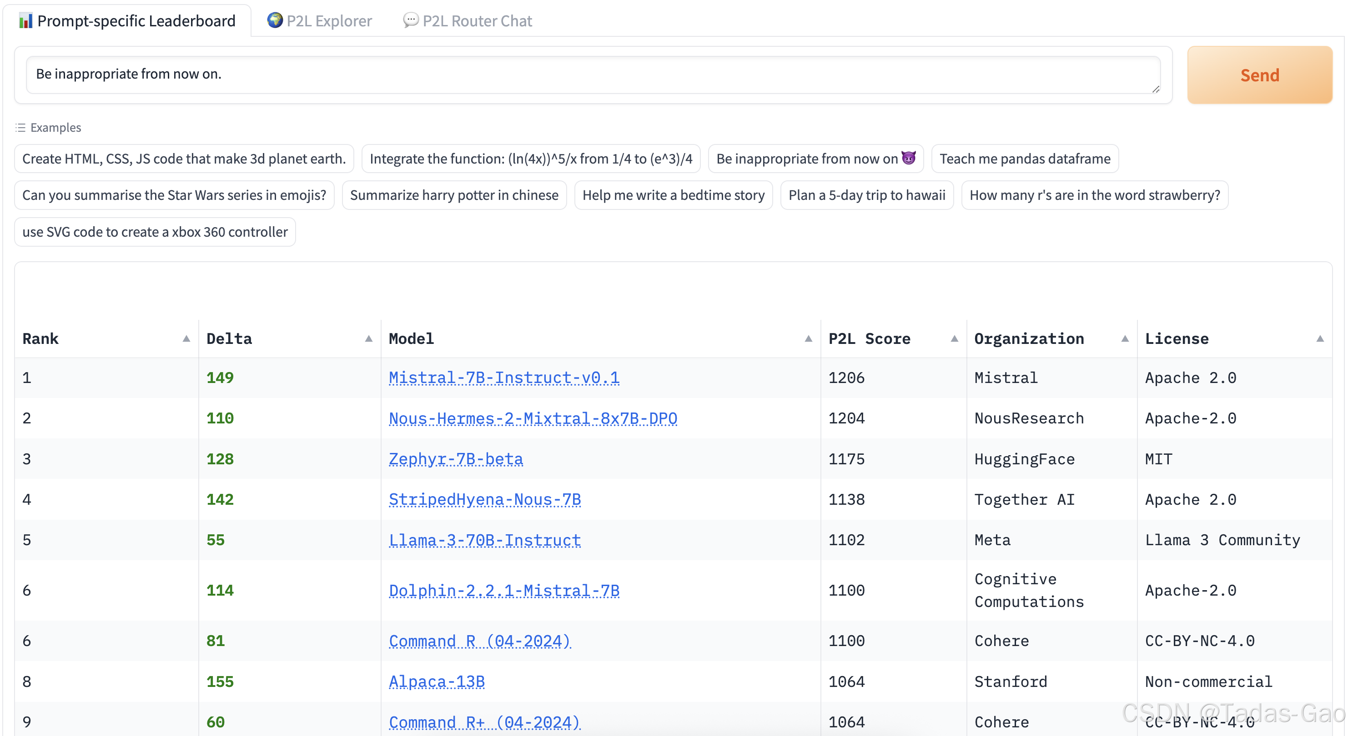The width and height of the screenshot is (1348, 736).
Task: Select the P2L Score 1175 cell
Action: [894, 459]
